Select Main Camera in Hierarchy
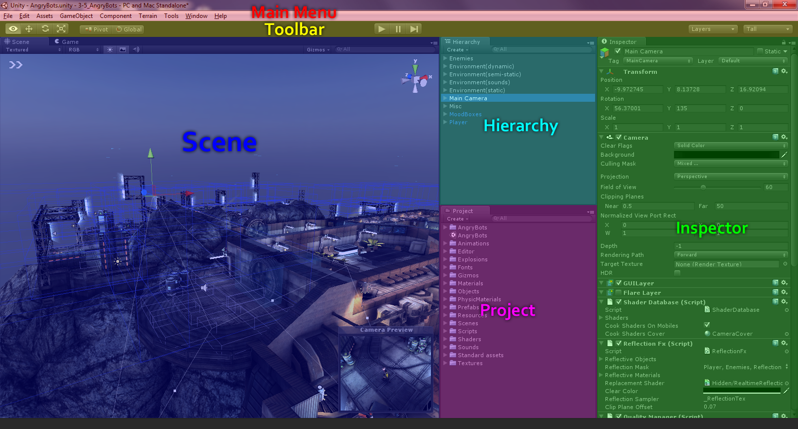The height and width of the screenshot is (429, 798). pos(518,98)
